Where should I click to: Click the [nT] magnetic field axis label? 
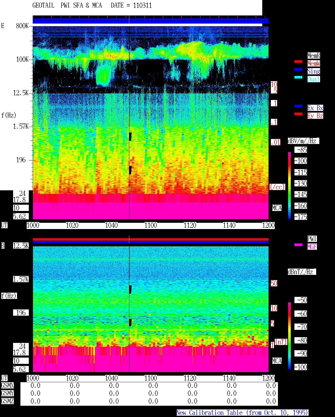point(281,342)
